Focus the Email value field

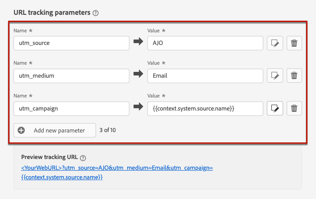[x=205, y=76]
